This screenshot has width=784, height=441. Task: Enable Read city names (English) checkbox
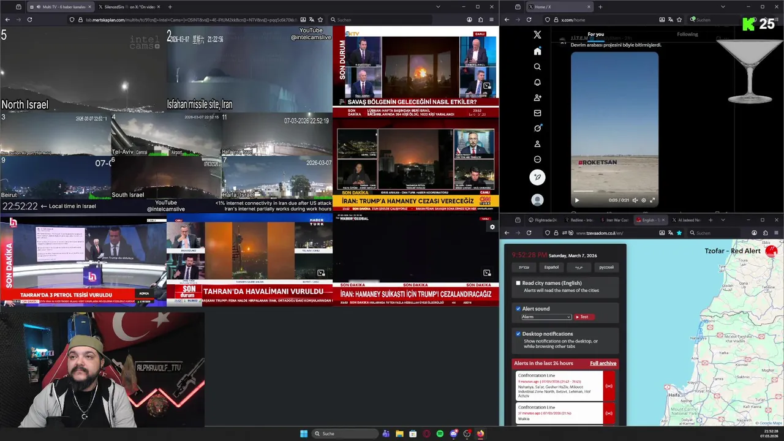518,283
